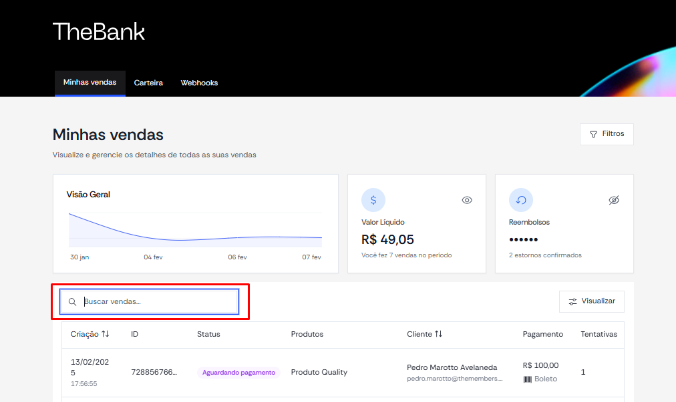Click the Reembolsos refund arrow icon

521,200
